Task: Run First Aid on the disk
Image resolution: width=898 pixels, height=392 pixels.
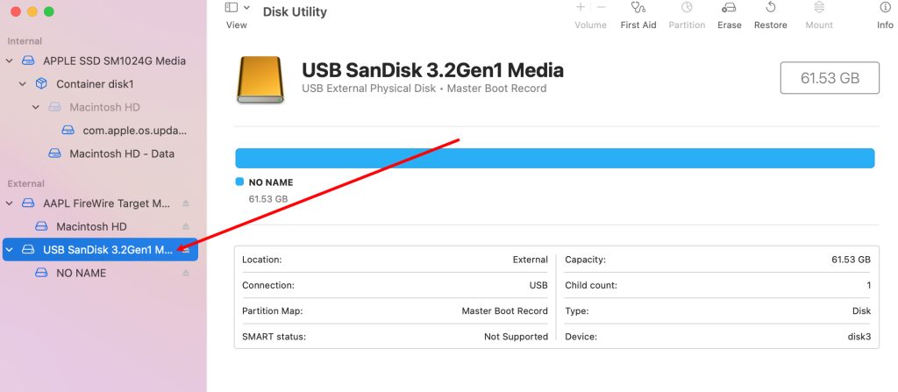Action: pyautogui.click(x=638, y=16)
